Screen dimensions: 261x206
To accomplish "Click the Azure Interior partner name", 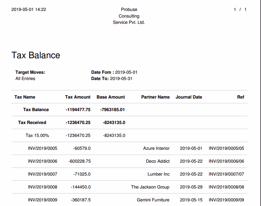I will [156, 148].
